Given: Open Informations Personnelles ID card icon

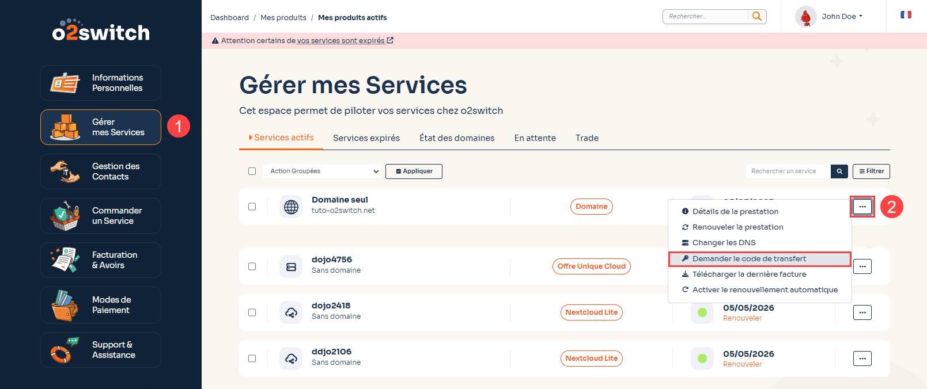Looking at the screenshot, I should (65, 83).
